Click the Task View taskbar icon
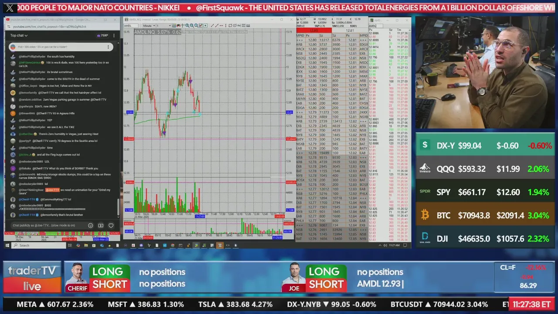 point(70,245)
